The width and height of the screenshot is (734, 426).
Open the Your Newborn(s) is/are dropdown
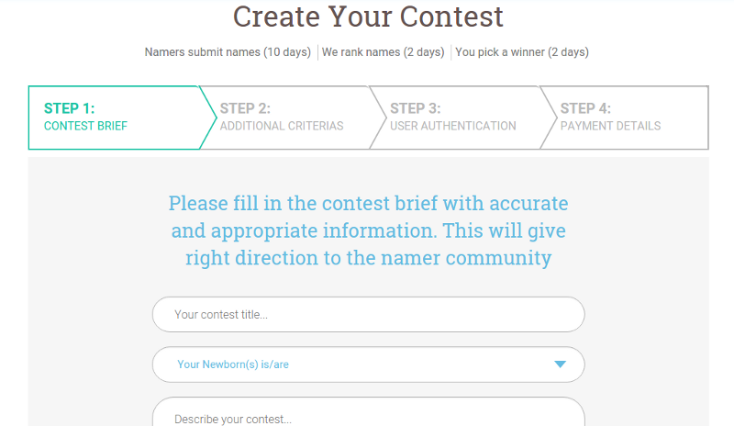(x=369, y=364)
